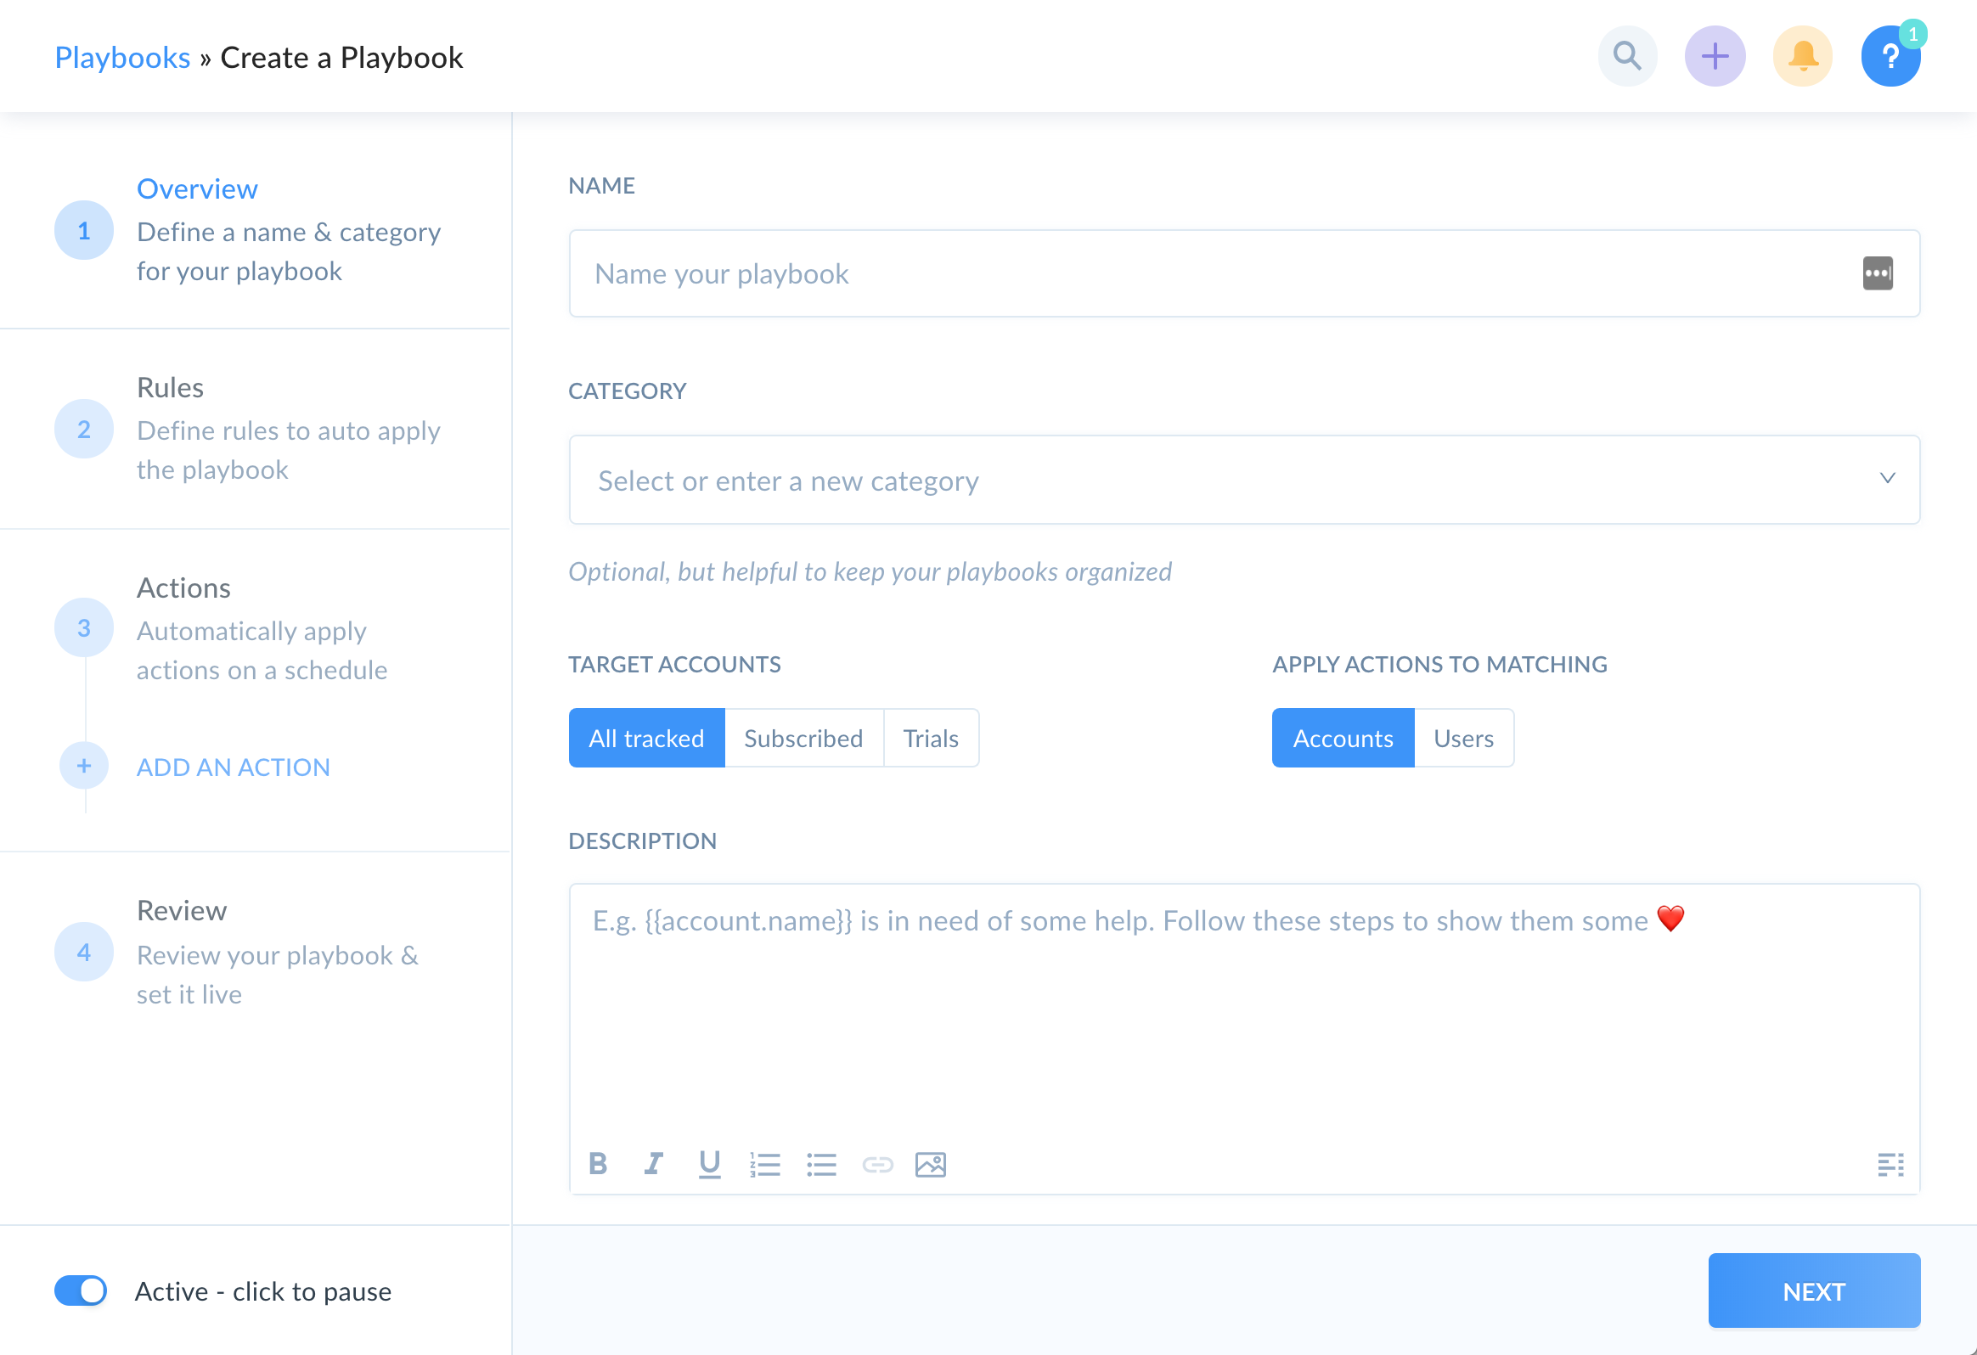The width and height of the screenshot is (1977, 1355).
Task: Insert a numbered list in description
Action: (765, 1164)
